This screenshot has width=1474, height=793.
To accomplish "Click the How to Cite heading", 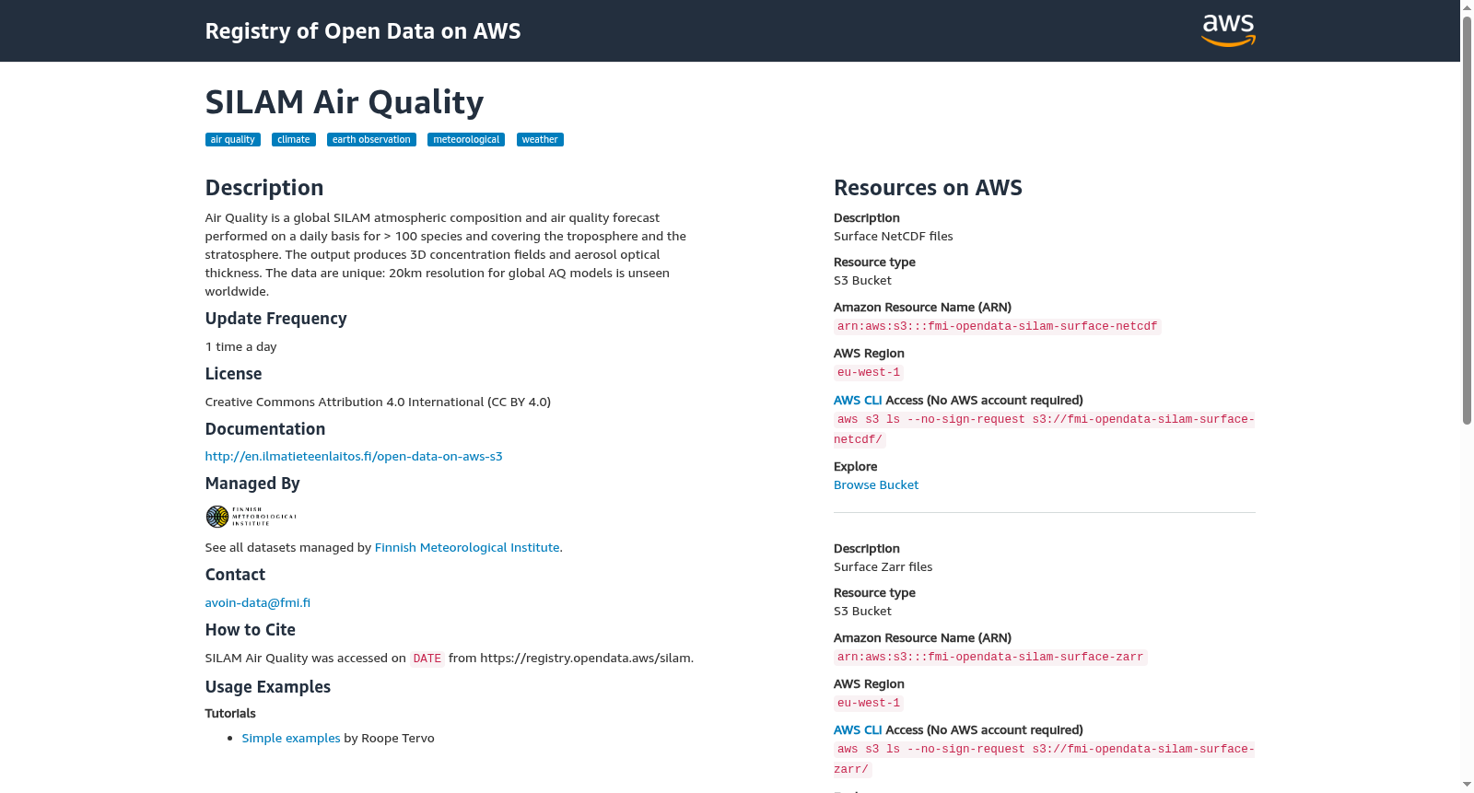I will (251, 630).
